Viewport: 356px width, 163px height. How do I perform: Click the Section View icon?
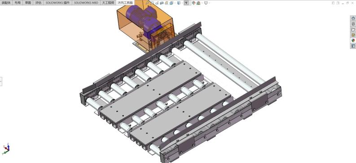coord(162,3)
